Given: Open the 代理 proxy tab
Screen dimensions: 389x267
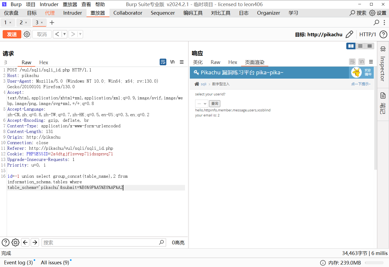Looking at the screenshot, I should coord(50,13).
